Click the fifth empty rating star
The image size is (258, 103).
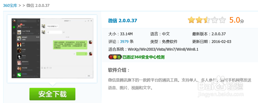(222, 20)
